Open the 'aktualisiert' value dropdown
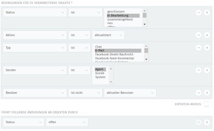This screenshot has width=214, height=131. (108, 35)
